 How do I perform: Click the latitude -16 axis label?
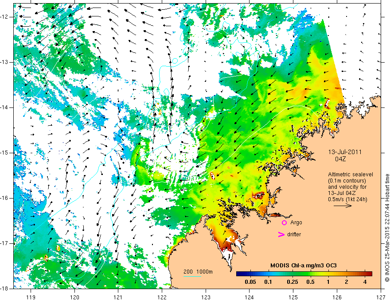pyautogui.click(x=4, y=198)
